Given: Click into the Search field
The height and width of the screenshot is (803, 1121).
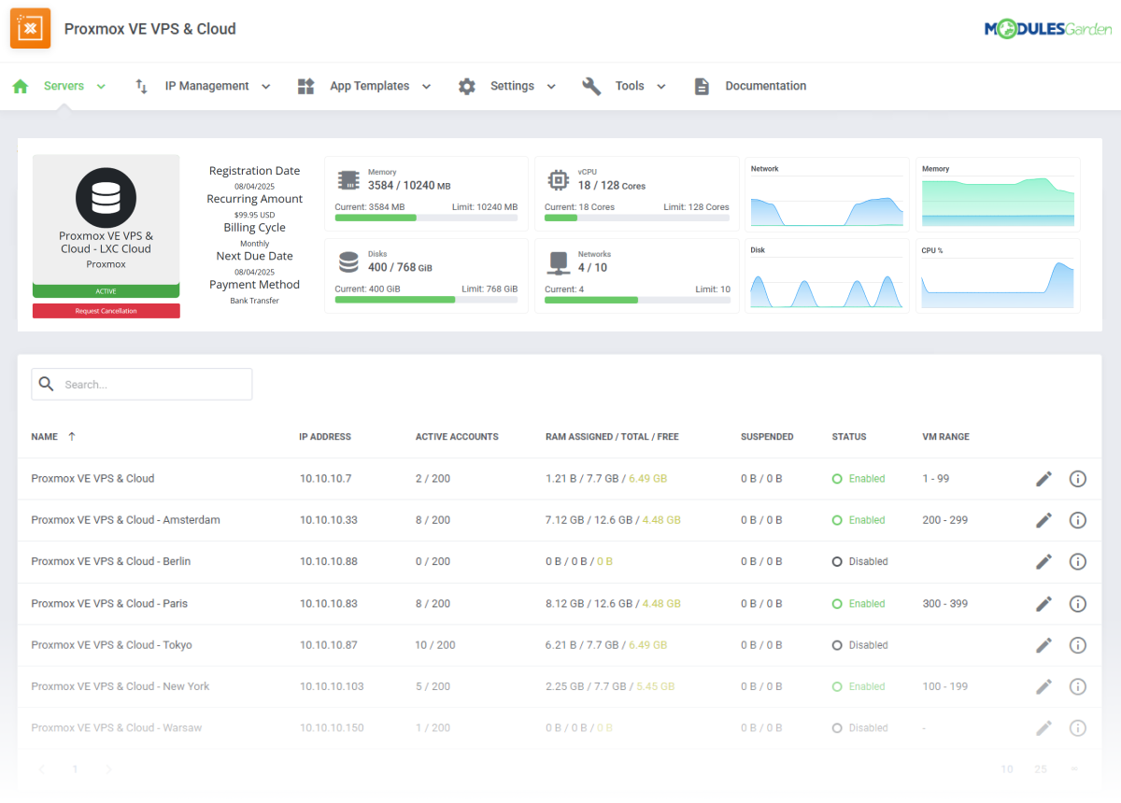Looking at the screenshot, I should 142,384.
